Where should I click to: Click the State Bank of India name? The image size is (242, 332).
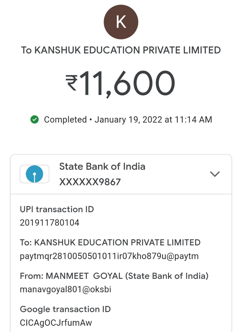pos(102,167)
